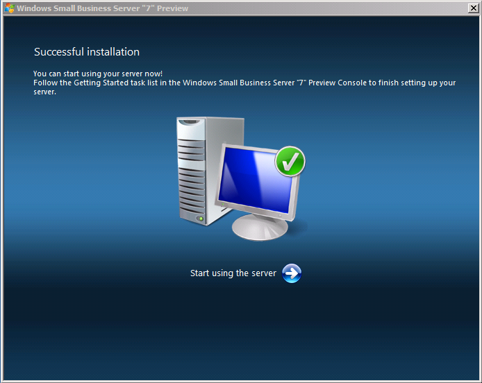Click the bottom drive slots on server tower
482x383 pixels.
click(x=192, y=201)
